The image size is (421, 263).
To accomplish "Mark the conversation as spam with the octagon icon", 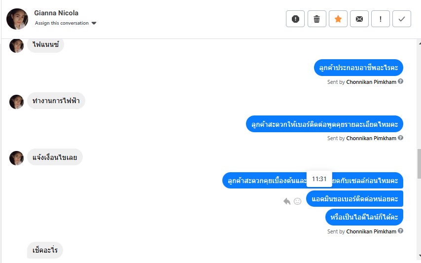I will (x=295, y=19).
